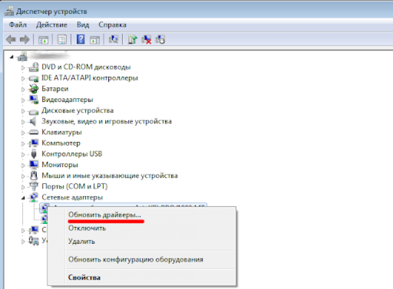Select the second network adapter under Сетевые адаптеры
Image resolution: width=393 pixels, height=289 pixels.
pos(44,219)
